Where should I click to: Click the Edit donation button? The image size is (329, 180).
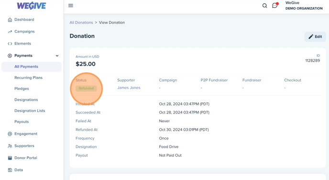click(x=315, y=36)
